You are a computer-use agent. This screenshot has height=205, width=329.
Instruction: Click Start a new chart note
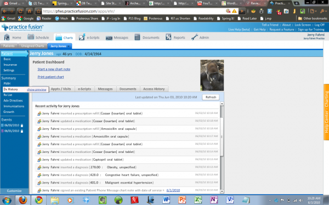54,69
